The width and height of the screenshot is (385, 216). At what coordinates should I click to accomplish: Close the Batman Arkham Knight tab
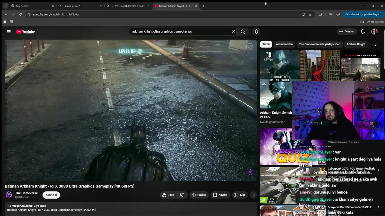click(196, 6)
